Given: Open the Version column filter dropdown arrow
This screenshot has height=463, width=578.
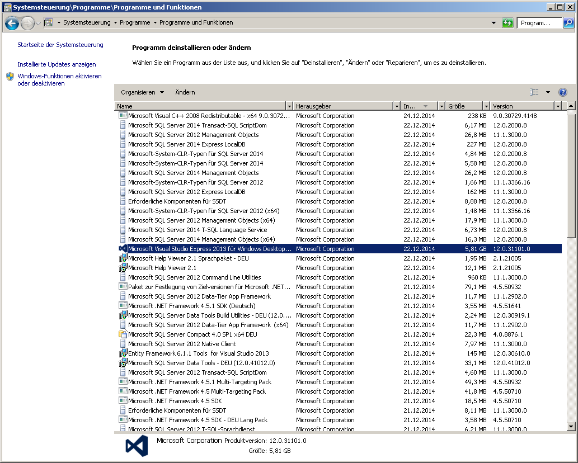Looking at the screenshot, I should coord(558,106).
